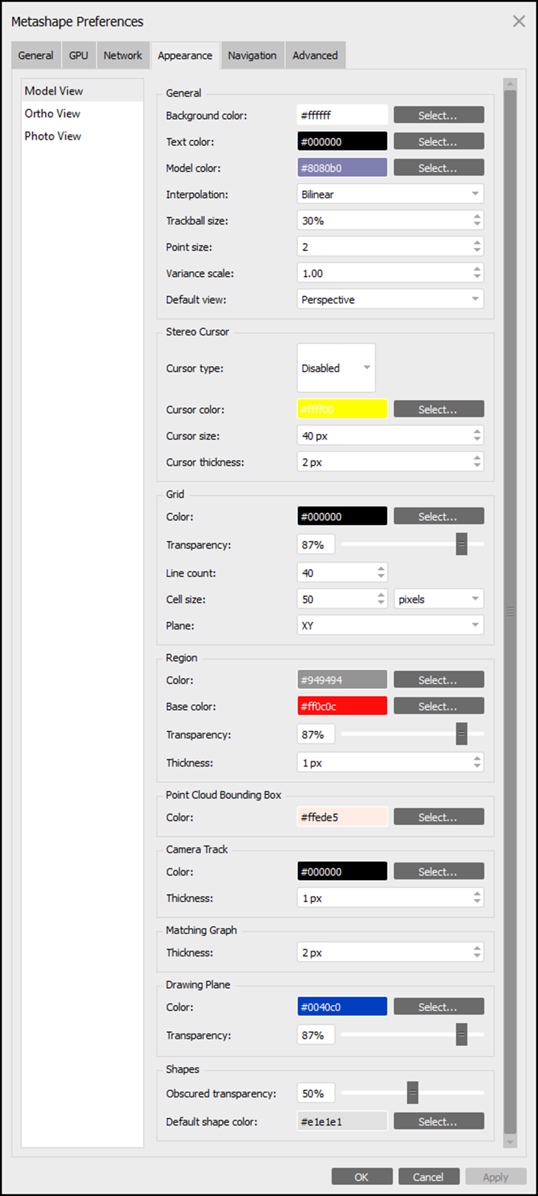Screen dimensions: 538x1196
Task: Click the Region Transparency percentage field
Action: 316,734
